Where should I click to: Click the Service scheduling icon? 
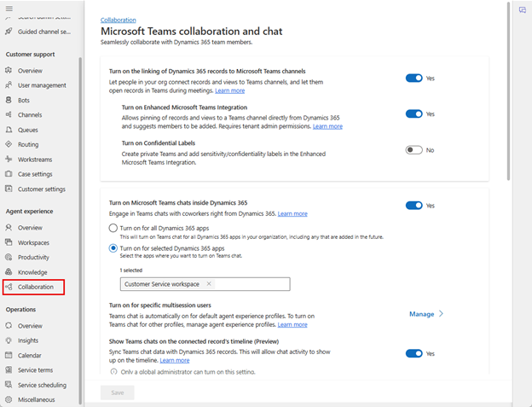tap(9, 385)
